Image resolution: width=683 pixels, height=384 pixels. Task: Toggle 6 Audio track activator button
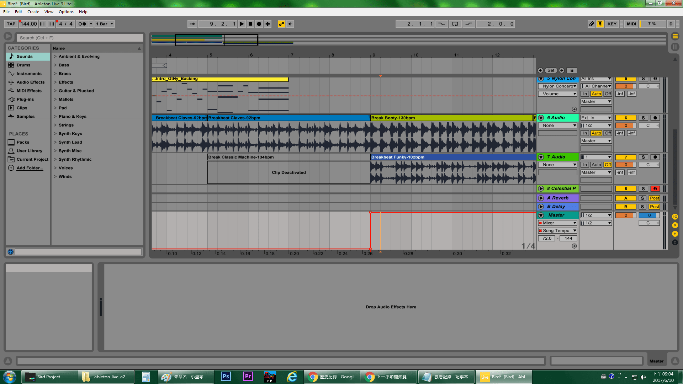pos(626,118)
